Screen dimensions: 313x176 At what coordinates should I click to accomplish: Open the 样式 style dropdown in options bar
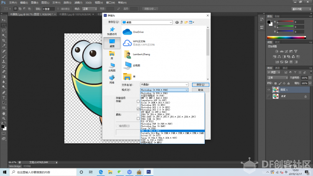(x=89, y=9)
